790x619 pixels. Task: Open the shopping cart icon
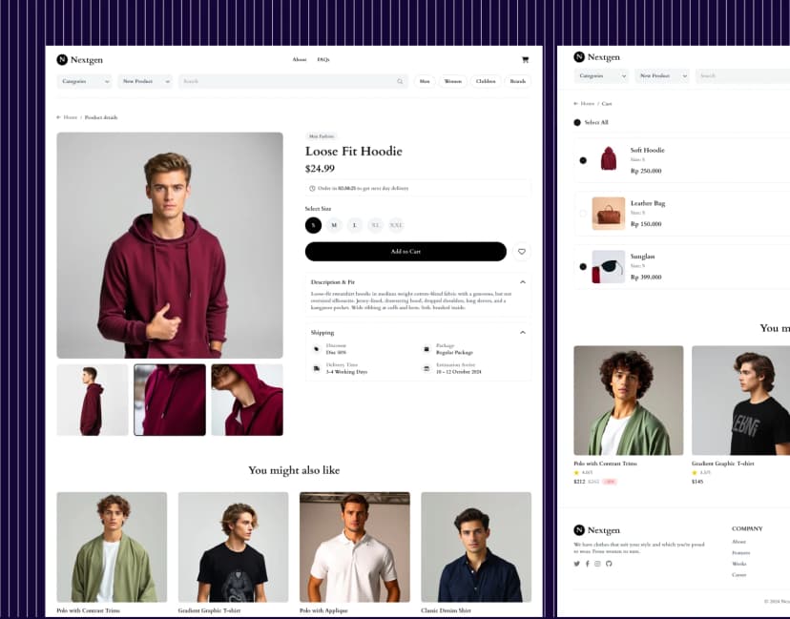tap(525, 59)
